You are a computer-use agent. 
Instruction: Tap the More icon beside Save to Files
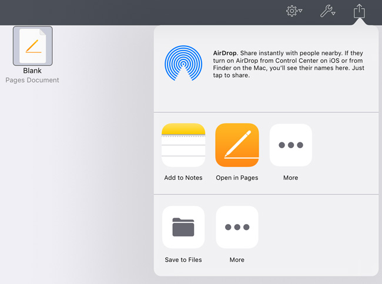point(237,227)
